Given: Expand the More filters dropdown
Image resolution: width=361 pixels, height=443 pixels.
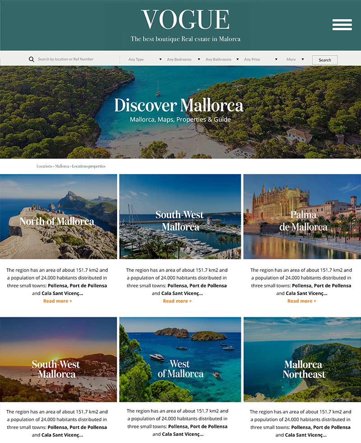Looking at the screenshot, I should [295, 60].
